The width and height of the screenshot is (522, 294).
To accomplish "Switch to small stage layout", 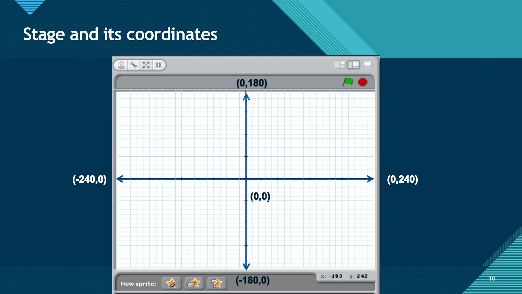I will [339, 65].
